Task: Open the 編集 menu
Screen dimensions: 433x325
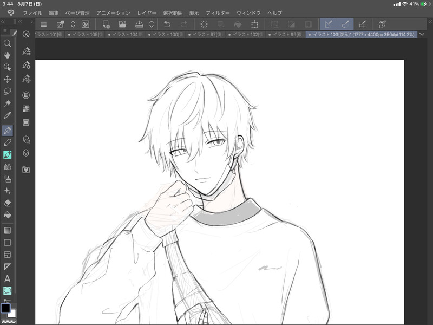Action: pos(54,13)
